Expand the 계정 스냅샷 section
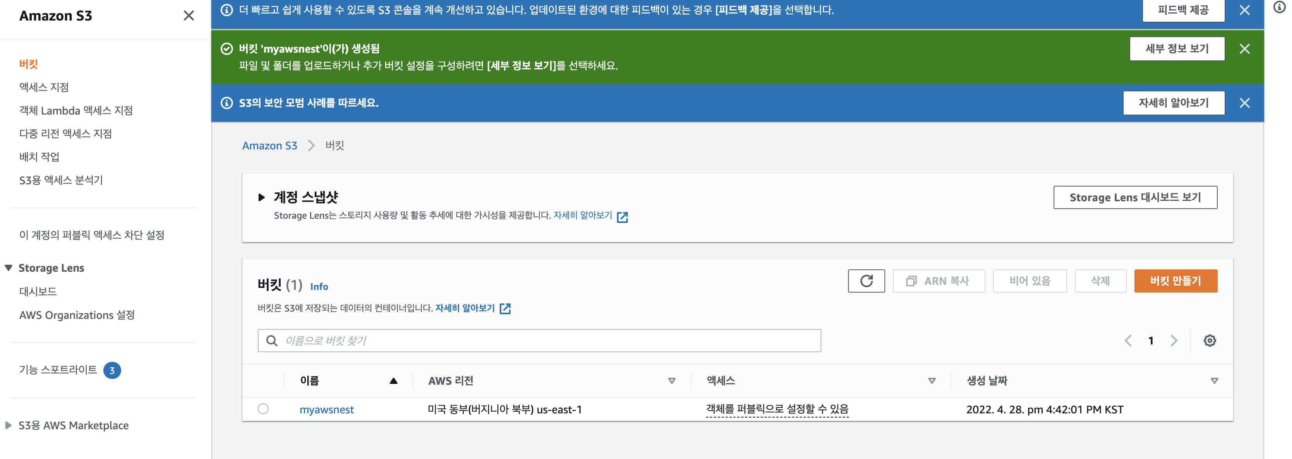This screenshot has width=1292, height=459. point(261,197)
